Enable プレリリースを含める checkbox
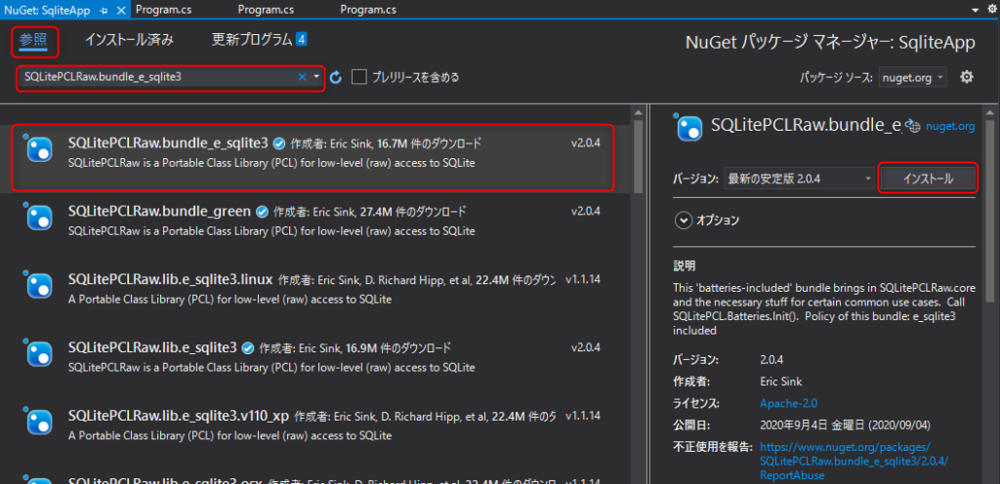The image size is (1000, 484). click(359, 77)
